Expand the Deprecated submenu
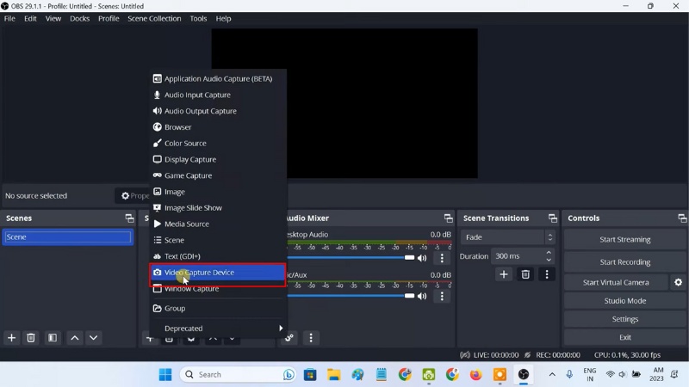Screen dimensions: 689x387 coord(218,329)
